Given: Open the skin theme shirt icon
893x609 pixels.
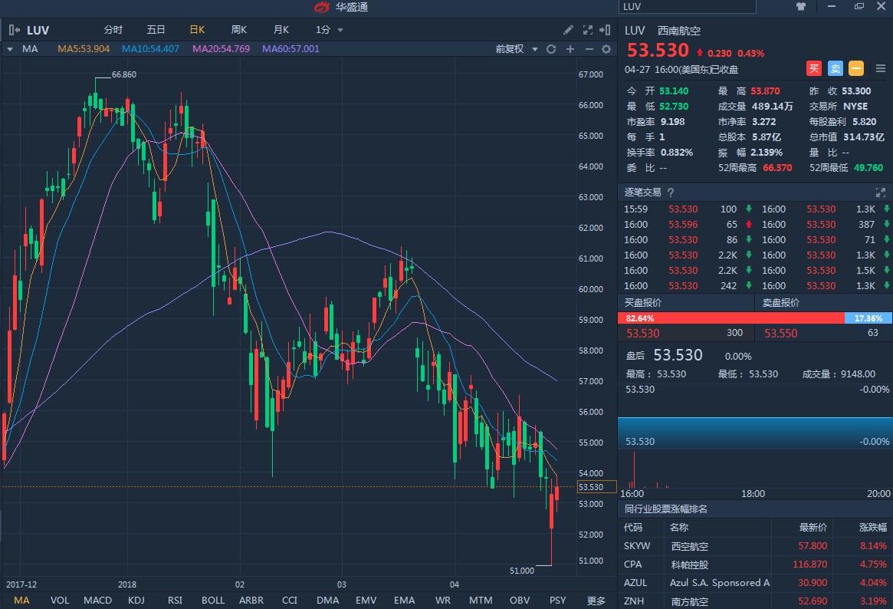Looking at the screenshot, I should [x=801, y=6].
